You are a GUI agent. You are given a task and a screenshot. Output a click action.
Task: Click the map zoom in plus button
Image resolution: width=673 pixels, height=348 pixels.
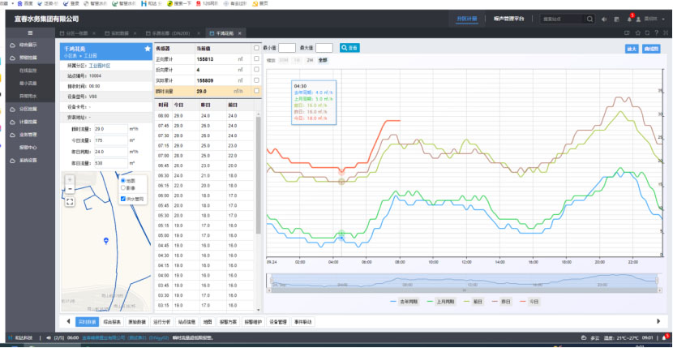(71, 179)
